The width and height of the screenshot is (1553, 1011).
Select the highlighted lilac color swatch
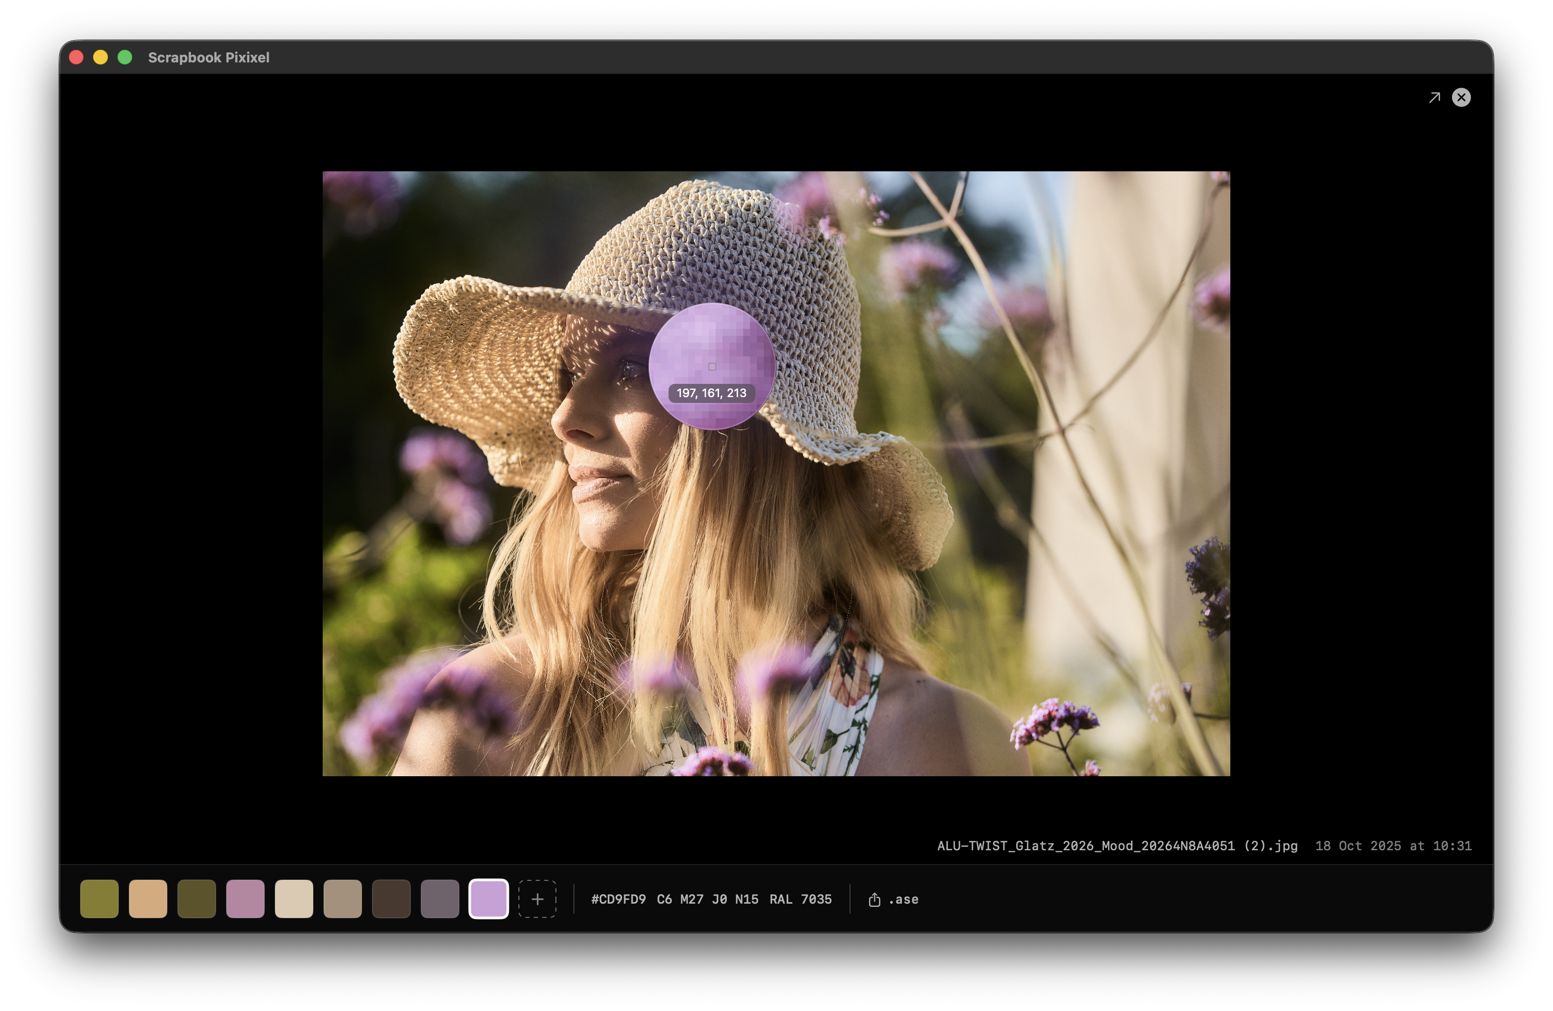pyautogui.click(x=488, y=899)
